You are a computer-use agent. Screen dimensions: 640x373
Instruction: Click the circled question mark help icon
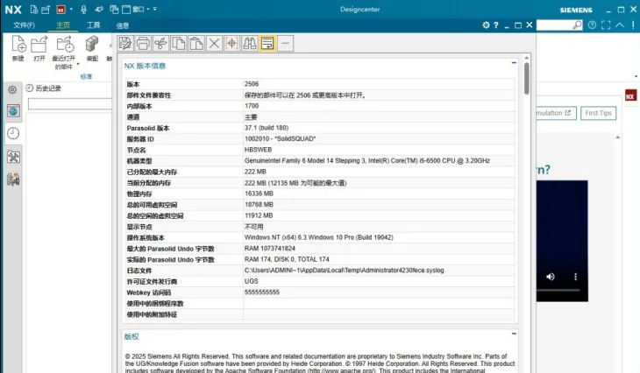(592, 25)
